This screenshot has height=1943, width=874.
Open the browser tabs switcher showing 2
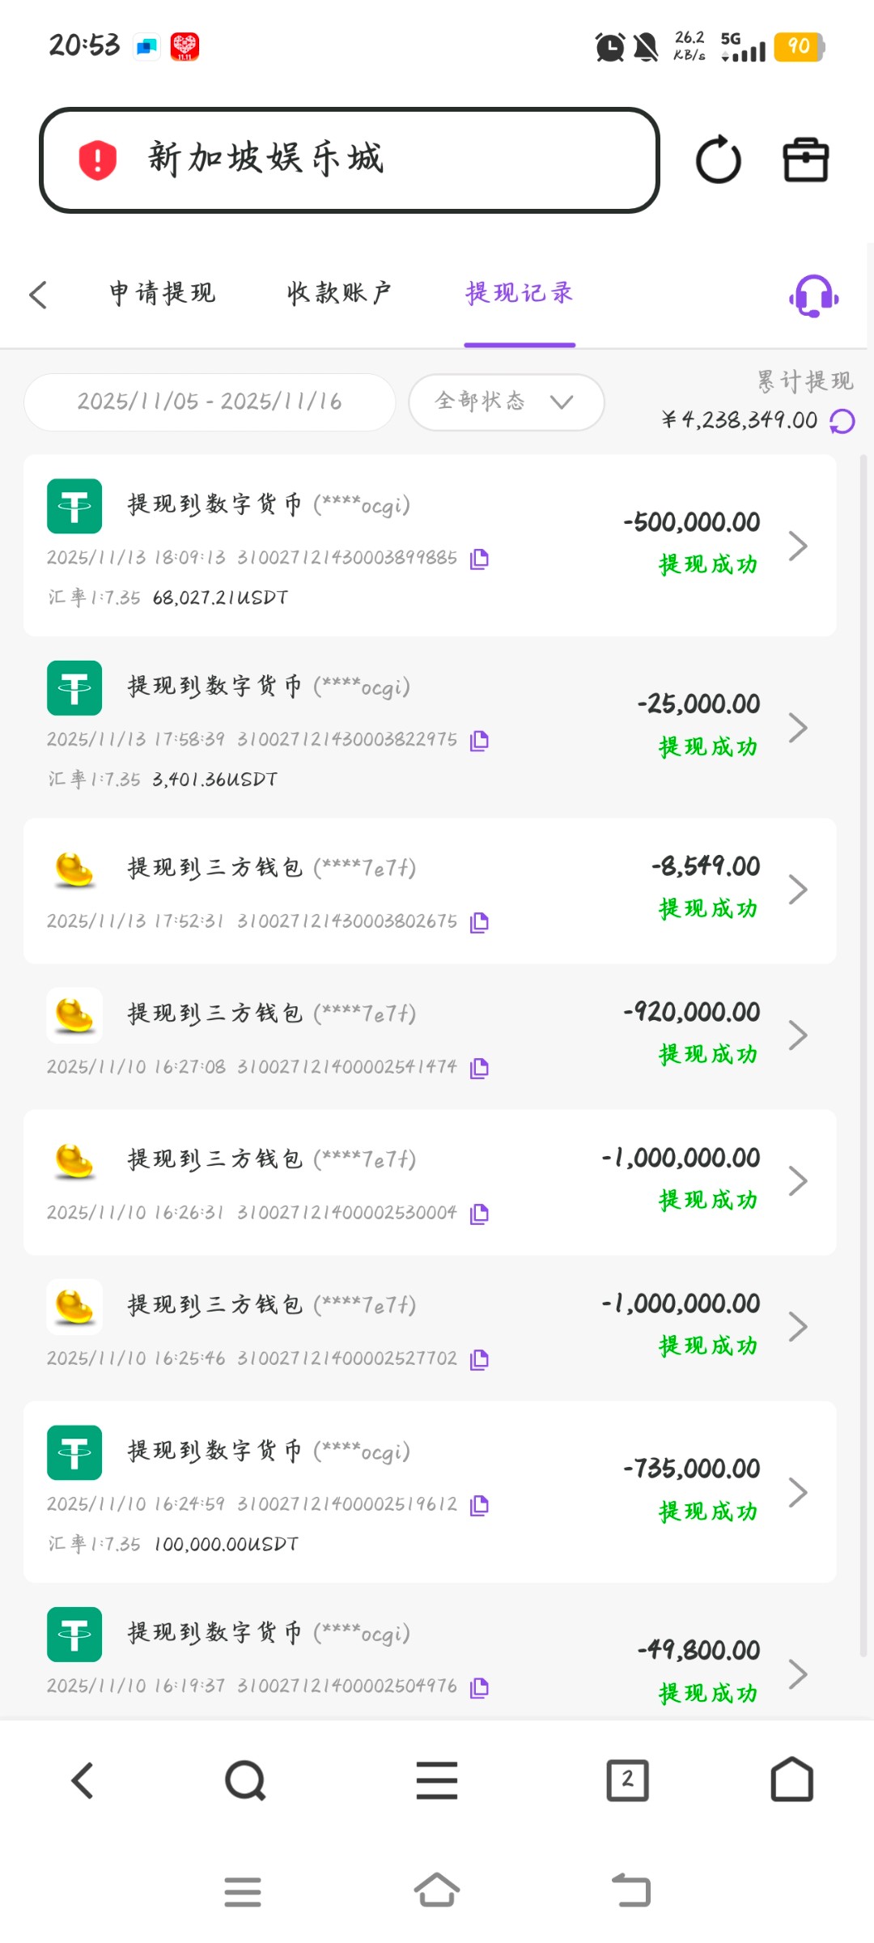coord(627,1780)
